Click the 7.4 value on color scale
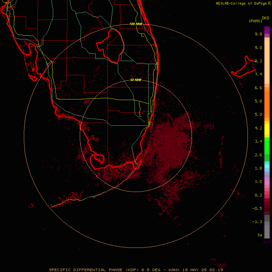The image size is (272, 272). tap(258, 74)
